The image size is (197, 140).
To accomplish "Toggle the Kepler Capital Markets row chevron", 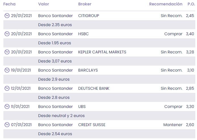I will click(x=7, y=52).
